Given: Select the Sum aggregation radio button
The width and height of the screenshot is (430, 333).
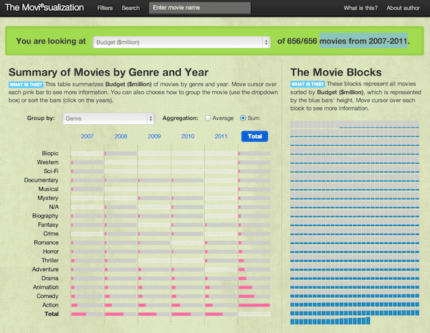Looking at the screenshot, I should [243, 118].
